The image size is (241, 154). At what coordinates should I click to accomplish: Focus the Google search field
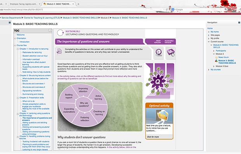tap(200, 10)
